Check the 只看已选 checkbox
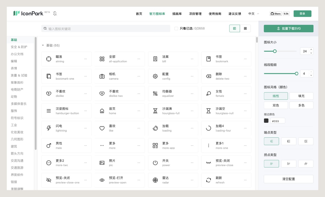 point(176,28)
